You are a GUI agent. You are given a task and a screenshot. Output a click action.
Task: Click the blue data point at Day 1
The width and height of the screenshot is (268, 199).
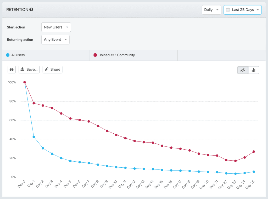pos(34,137)
